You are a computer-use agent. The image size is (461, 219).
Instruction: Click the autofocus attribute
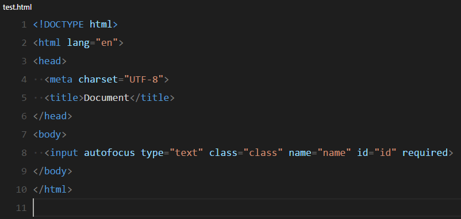click(110, 153)
